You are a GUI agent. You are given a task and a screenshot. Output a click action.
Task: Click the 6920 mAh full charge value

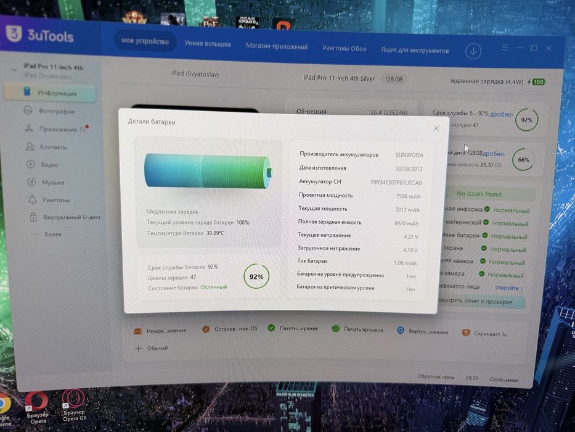coord(407,223)
